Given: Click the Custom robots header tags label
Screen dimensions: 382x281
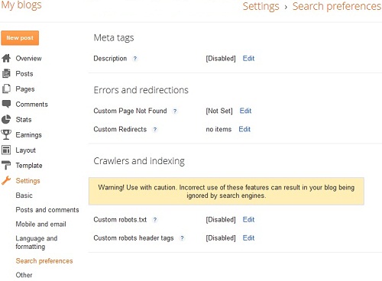Looking at the screenshot, I should point(134,237).
